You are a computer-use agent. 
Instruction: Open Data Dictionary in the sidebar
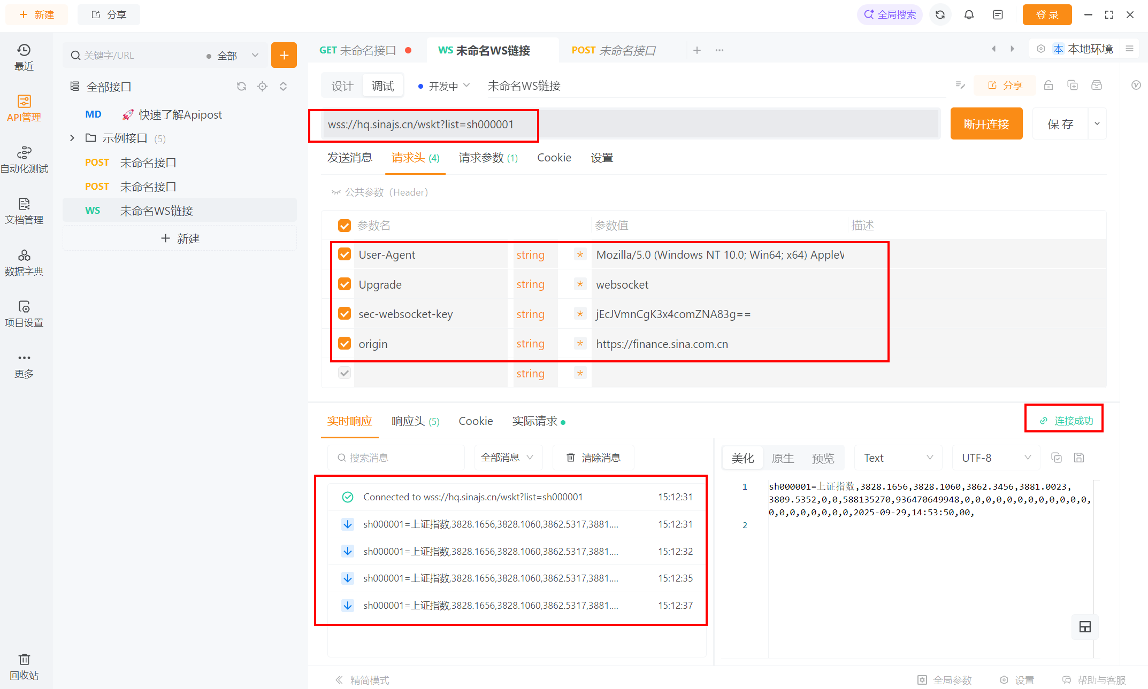[24, 262]
